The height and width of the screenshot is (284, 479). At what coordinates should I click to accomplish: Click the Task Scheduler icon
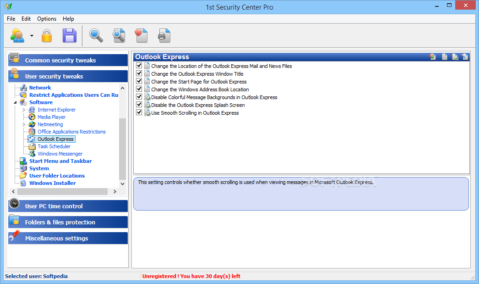pyautogui.click(x=32, y=146)
